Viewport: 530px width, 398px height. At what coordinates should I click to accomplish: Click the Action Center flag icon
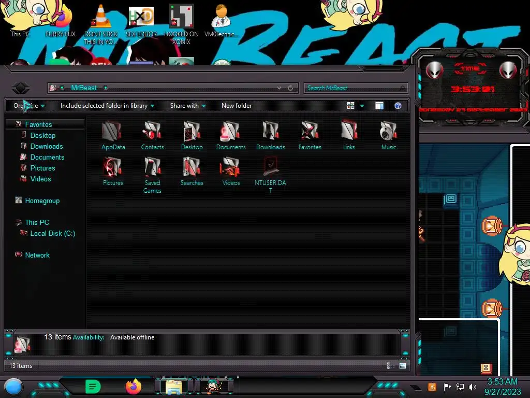tap(447, 387)
